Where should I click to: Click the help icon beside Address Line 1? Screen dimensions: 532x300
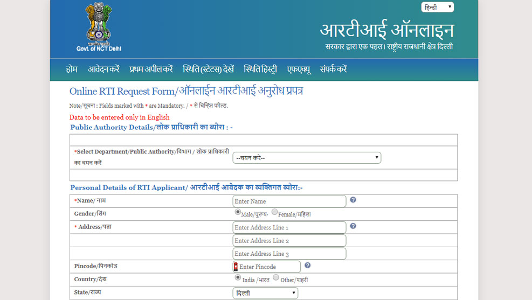tap(353, 226)
